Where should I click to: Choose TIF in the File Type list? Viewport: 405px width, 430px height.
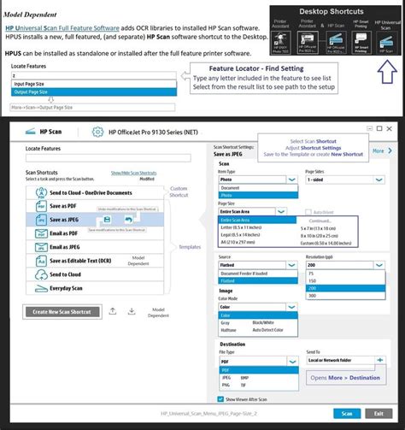[x=244, y=386]
